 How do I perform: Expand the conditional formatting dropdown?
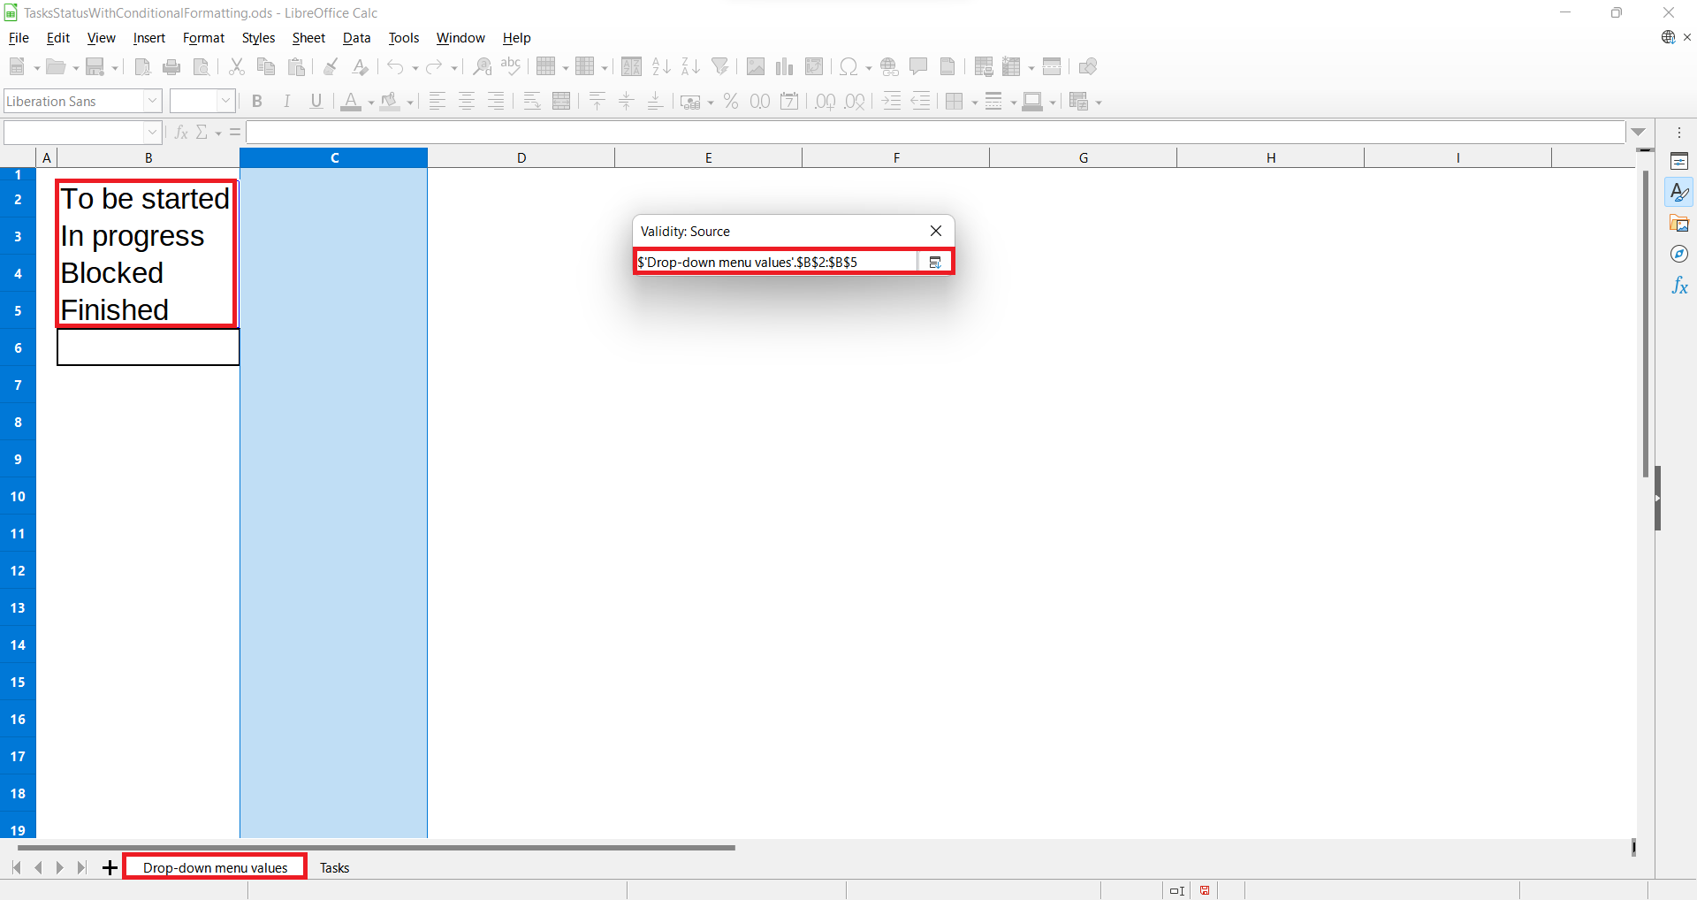point(1098,101)
